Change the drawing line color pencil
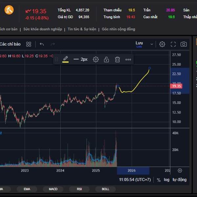Viewport: 197px width, 197px height. point(65,59)
